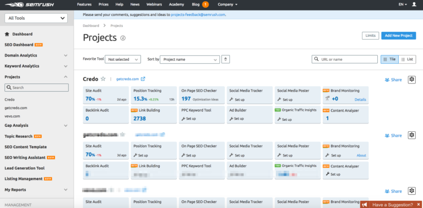Click Share for the Credo project
The image size is (423, 208).
(x=393, y=80)
